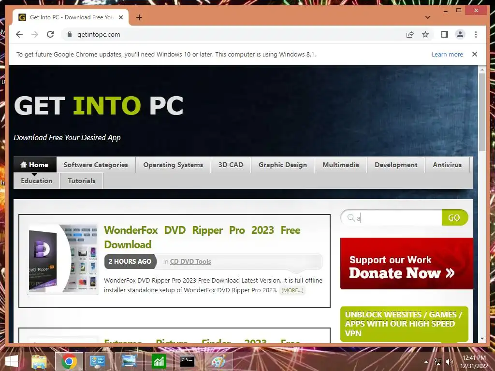Open File Explorer from taskbar
The height and width of the screenshot is (371, 495).
click(x=39, y=361)
